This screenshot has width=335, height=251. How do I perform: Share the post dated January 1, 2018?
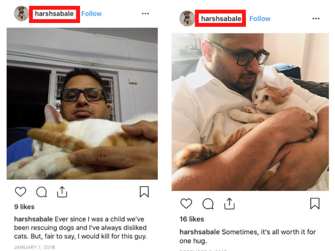point(62,192)
